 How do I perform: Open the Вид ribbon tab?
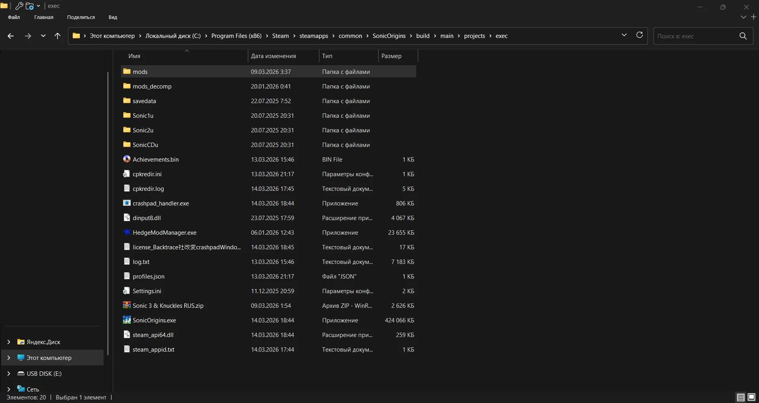(113, 17)
